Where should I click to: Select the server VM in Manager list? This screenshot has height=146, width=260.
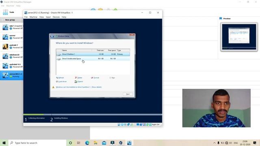click(12, 37)
